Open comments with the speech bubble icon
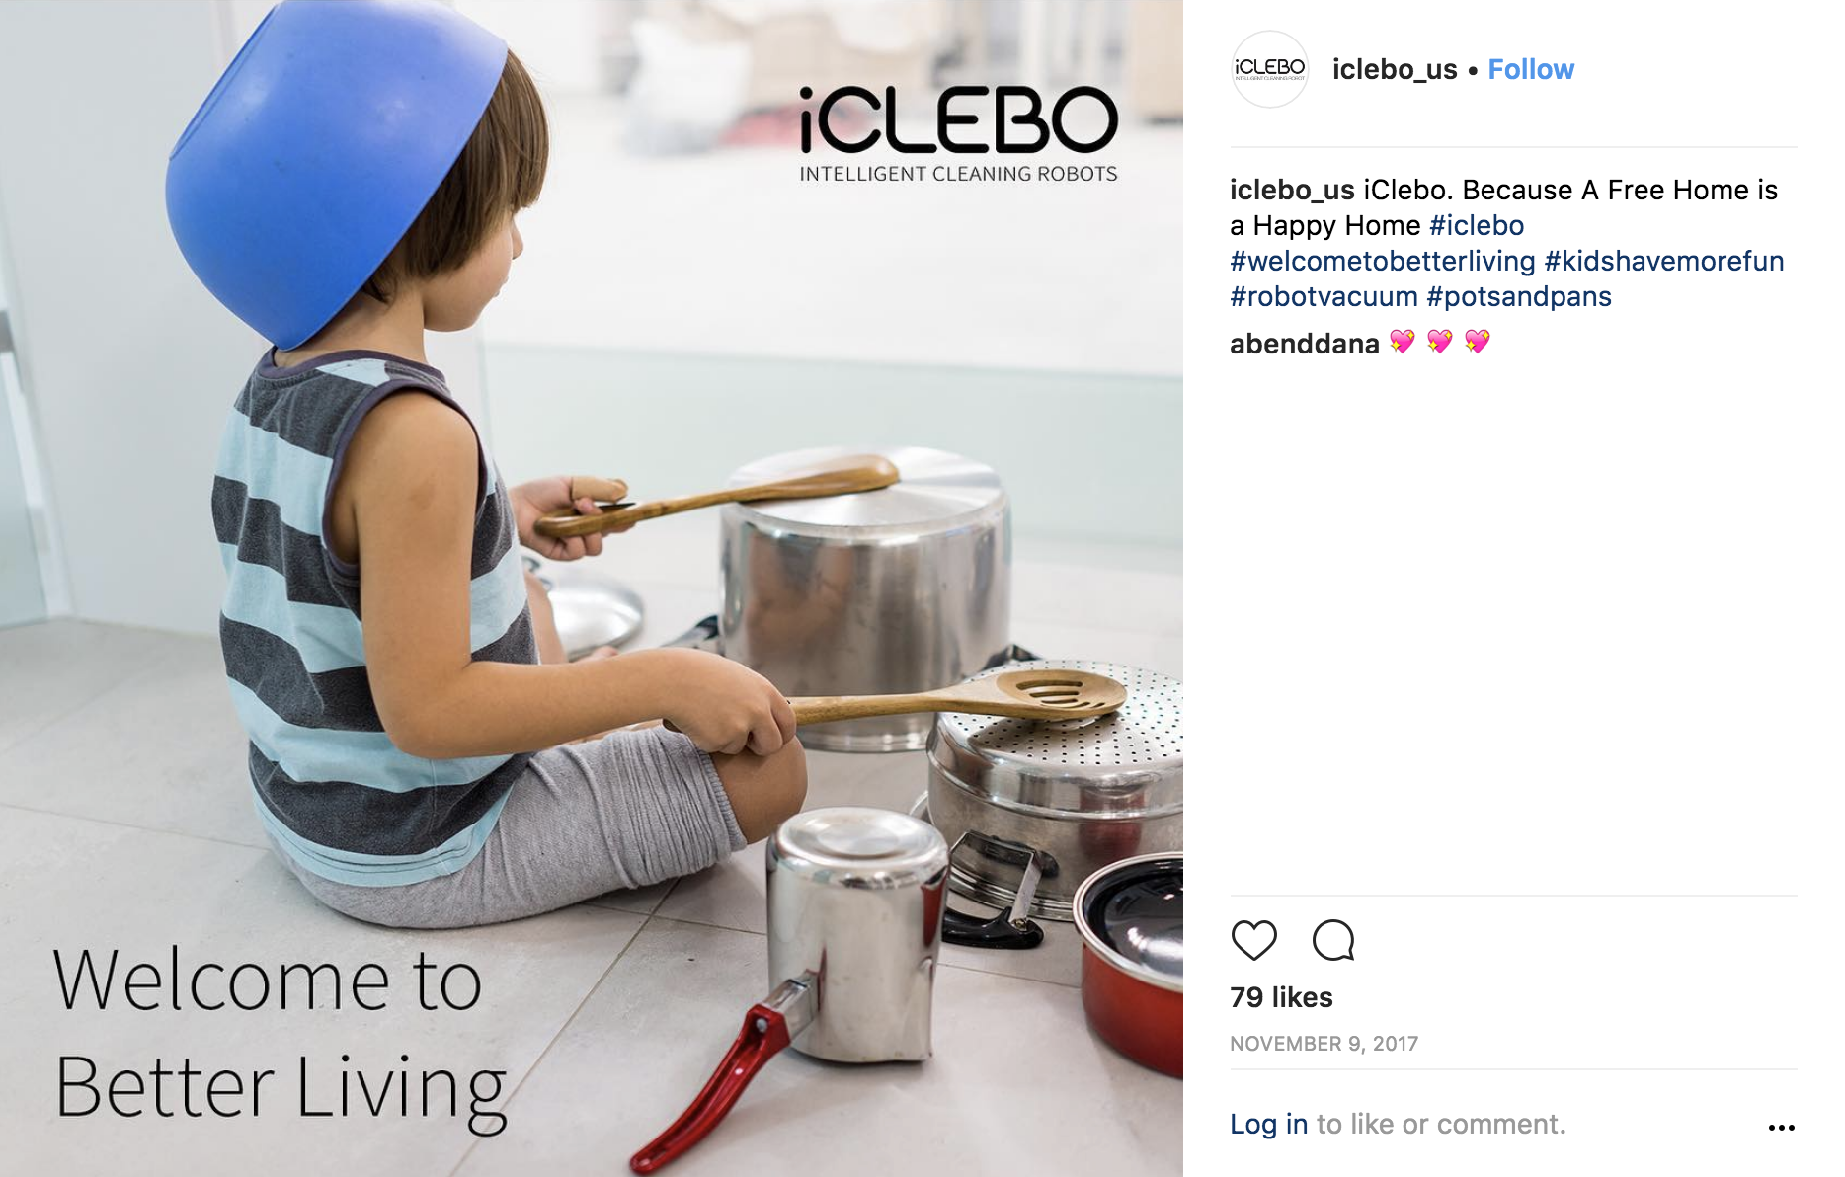The height and width of the screenshot is (1177, 1845). click(1332, 940)
